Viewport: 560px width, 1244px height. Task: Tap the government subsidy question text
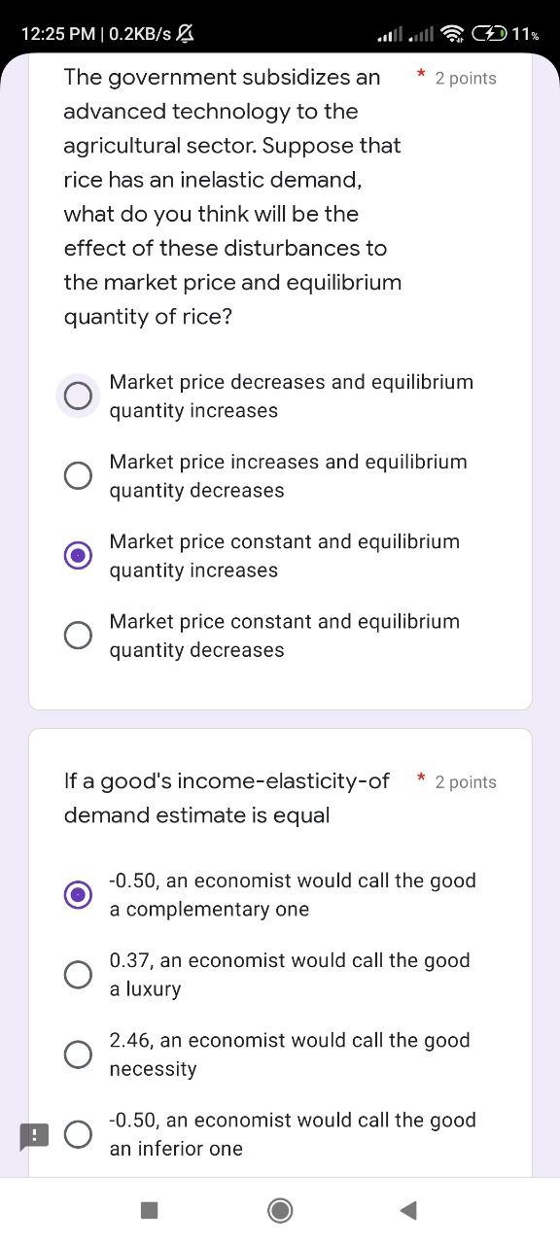coord(231,196)
